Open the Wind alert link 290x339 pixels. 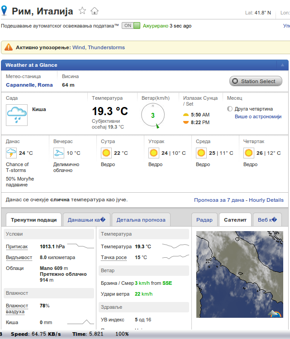pos(78,47)
